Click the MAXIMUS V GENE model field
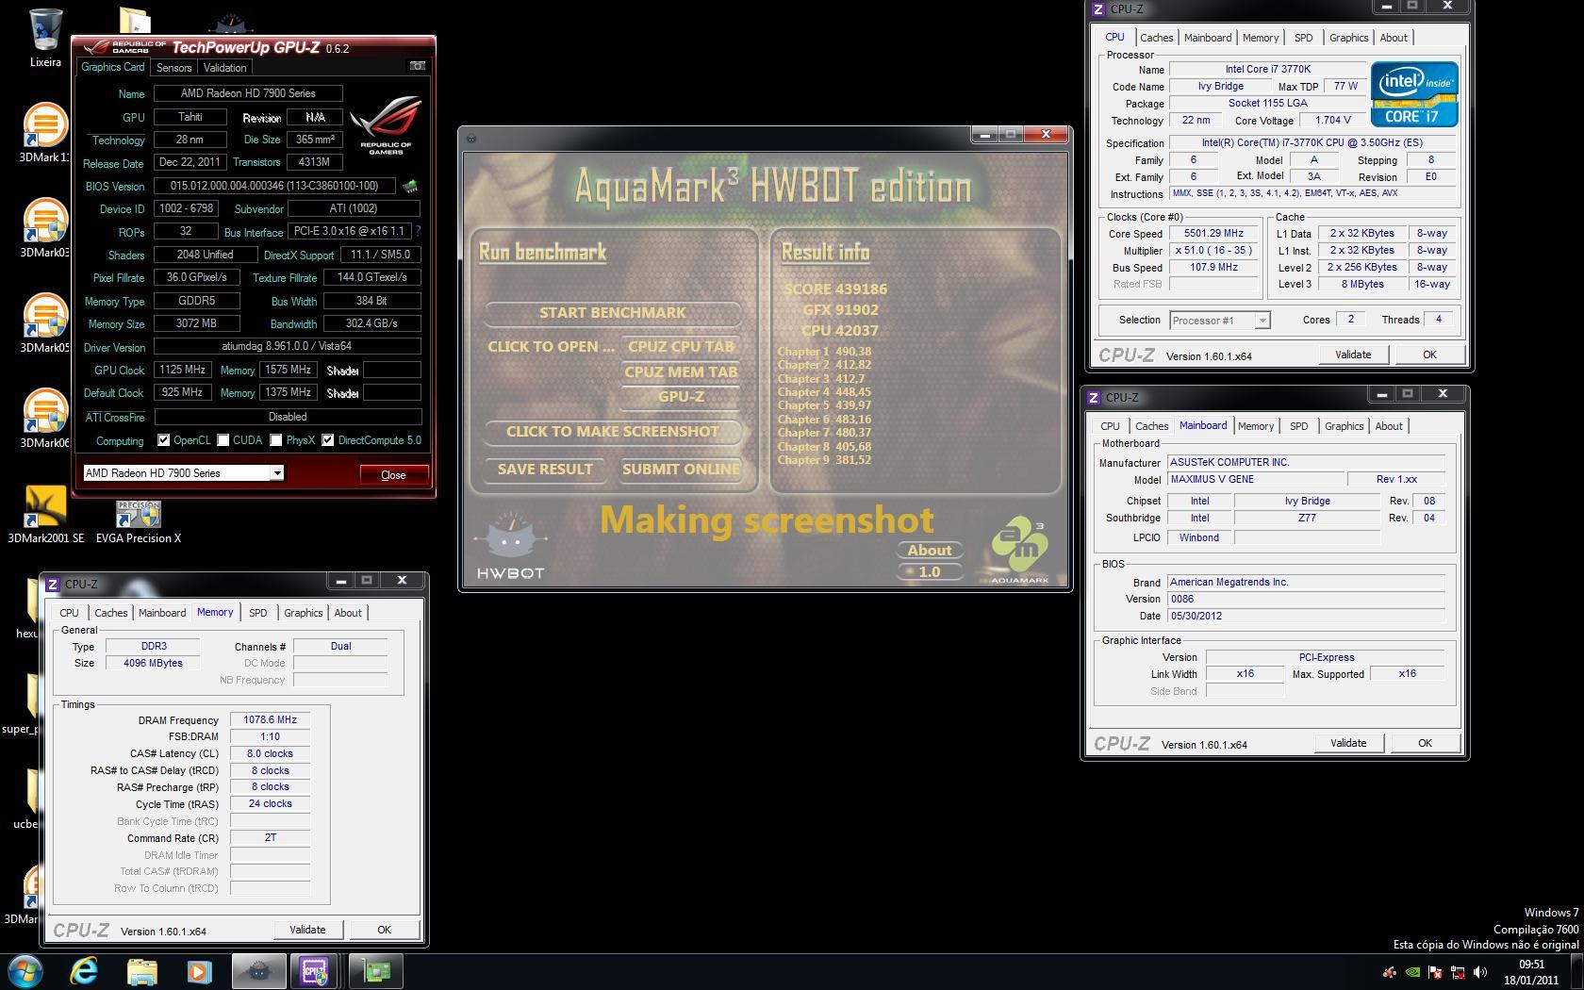Screen dimensions: 1584x990 pyautogui.click(x=1257, y=479)
